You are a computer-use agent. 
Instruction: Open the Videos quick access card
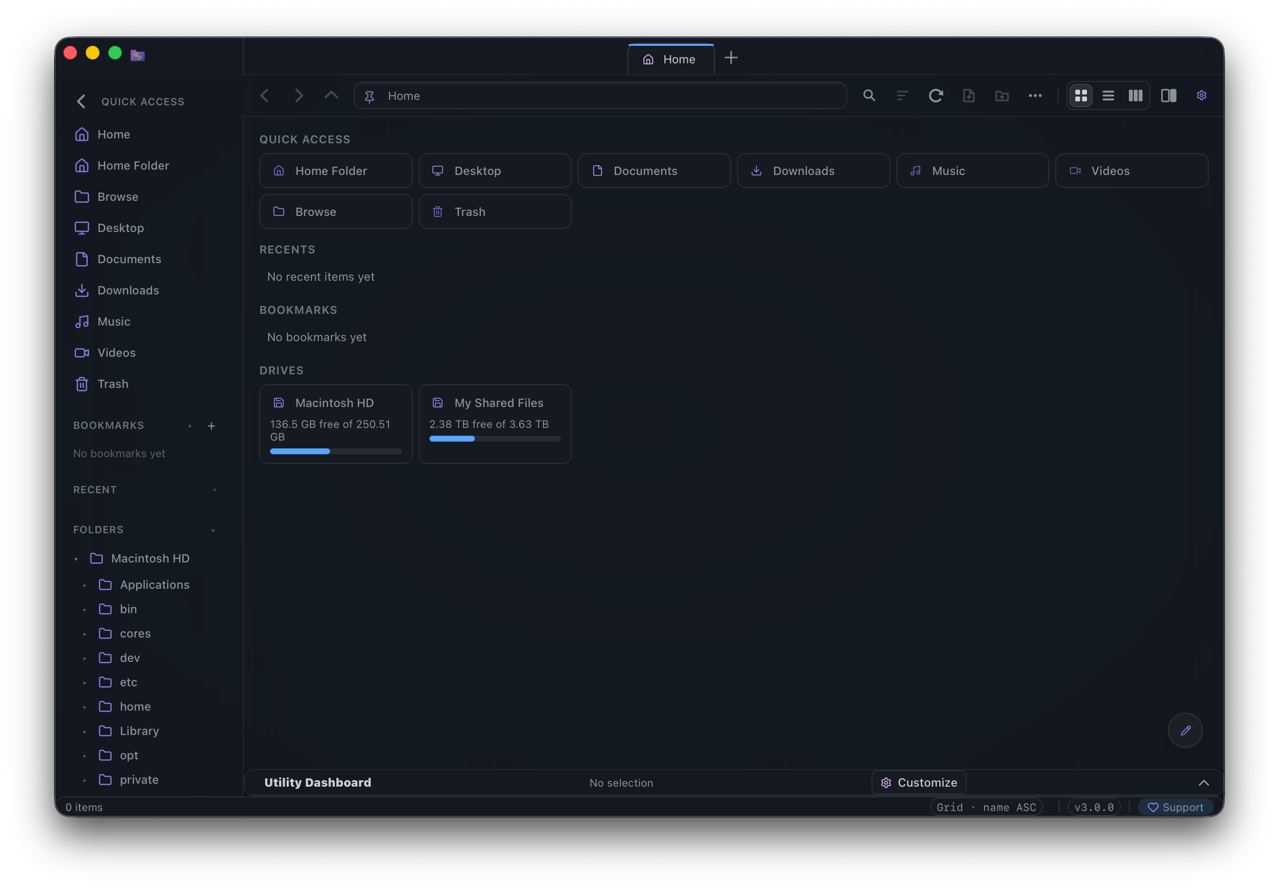tap(1131, 171)
